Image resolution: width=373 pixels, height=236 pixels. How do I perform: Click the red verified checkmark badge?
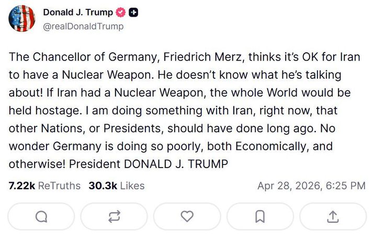120,13
